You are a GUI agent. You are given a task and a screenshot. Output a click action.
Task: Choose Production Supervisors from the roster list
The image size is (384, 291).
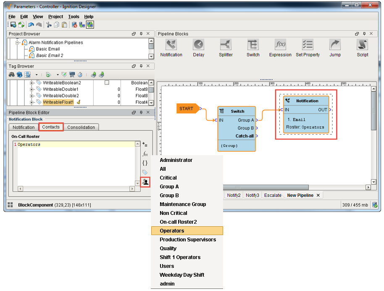click(187, 240)
